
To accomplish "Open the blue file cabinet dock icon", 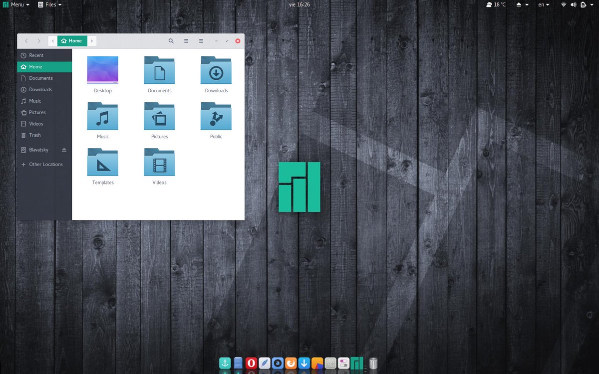I will (x=238, y=363).
